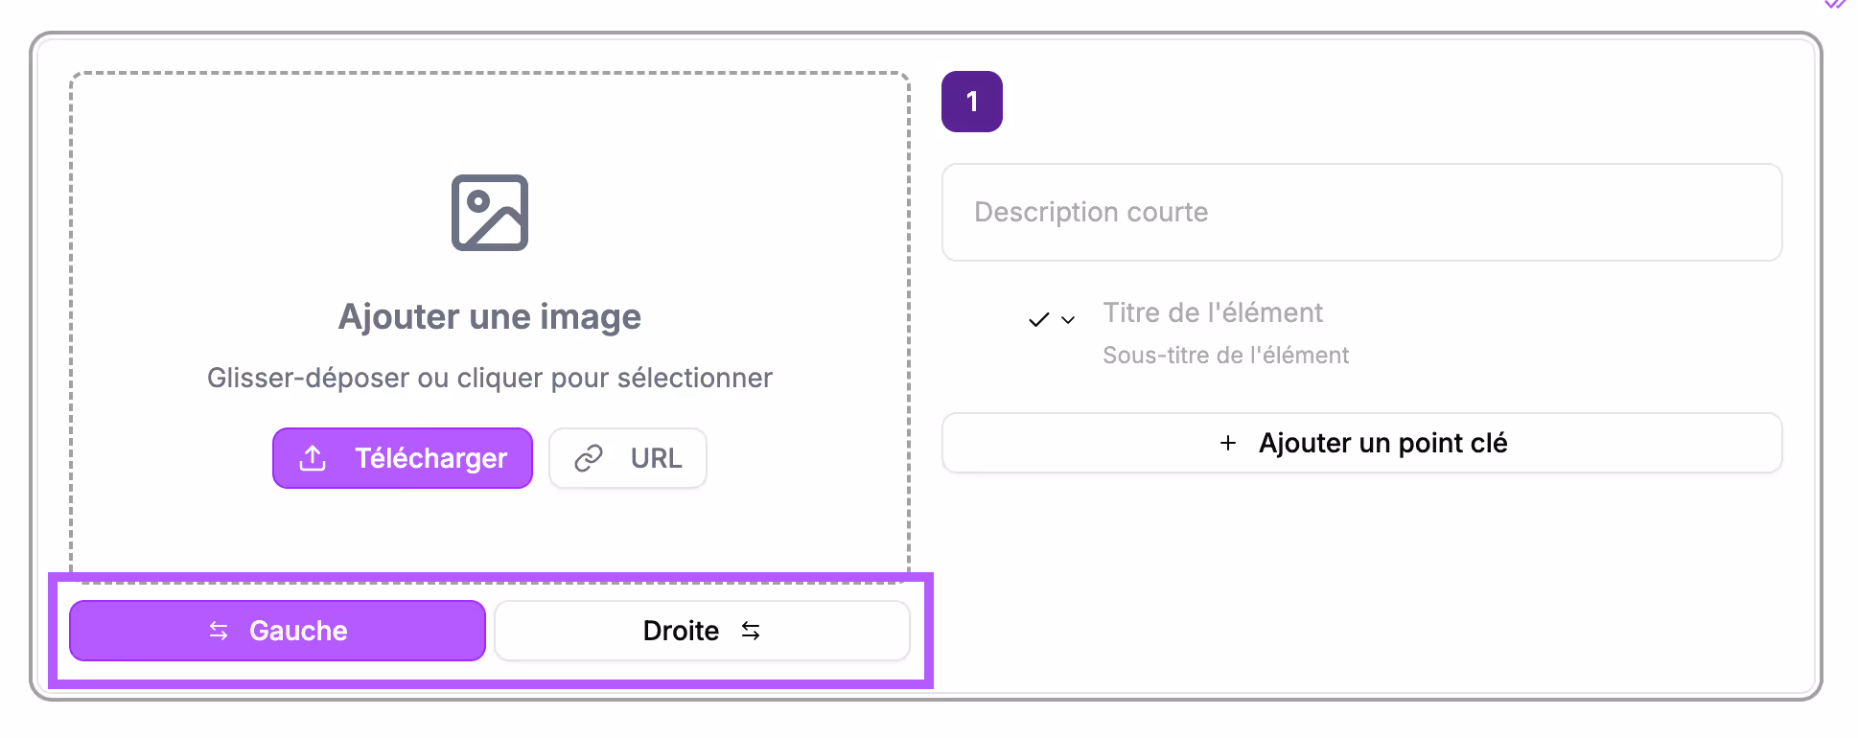Select the Droite image alignment option
Viewport: 1858px width, 738px height.
[x=701, y=631]
